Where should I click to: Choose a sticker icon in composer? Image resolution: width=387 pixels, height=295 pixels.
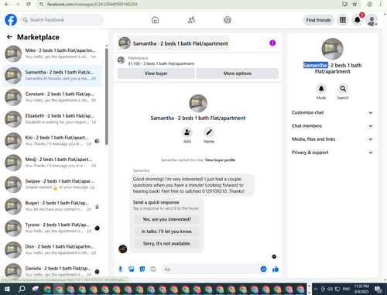(x=142, y=269)
